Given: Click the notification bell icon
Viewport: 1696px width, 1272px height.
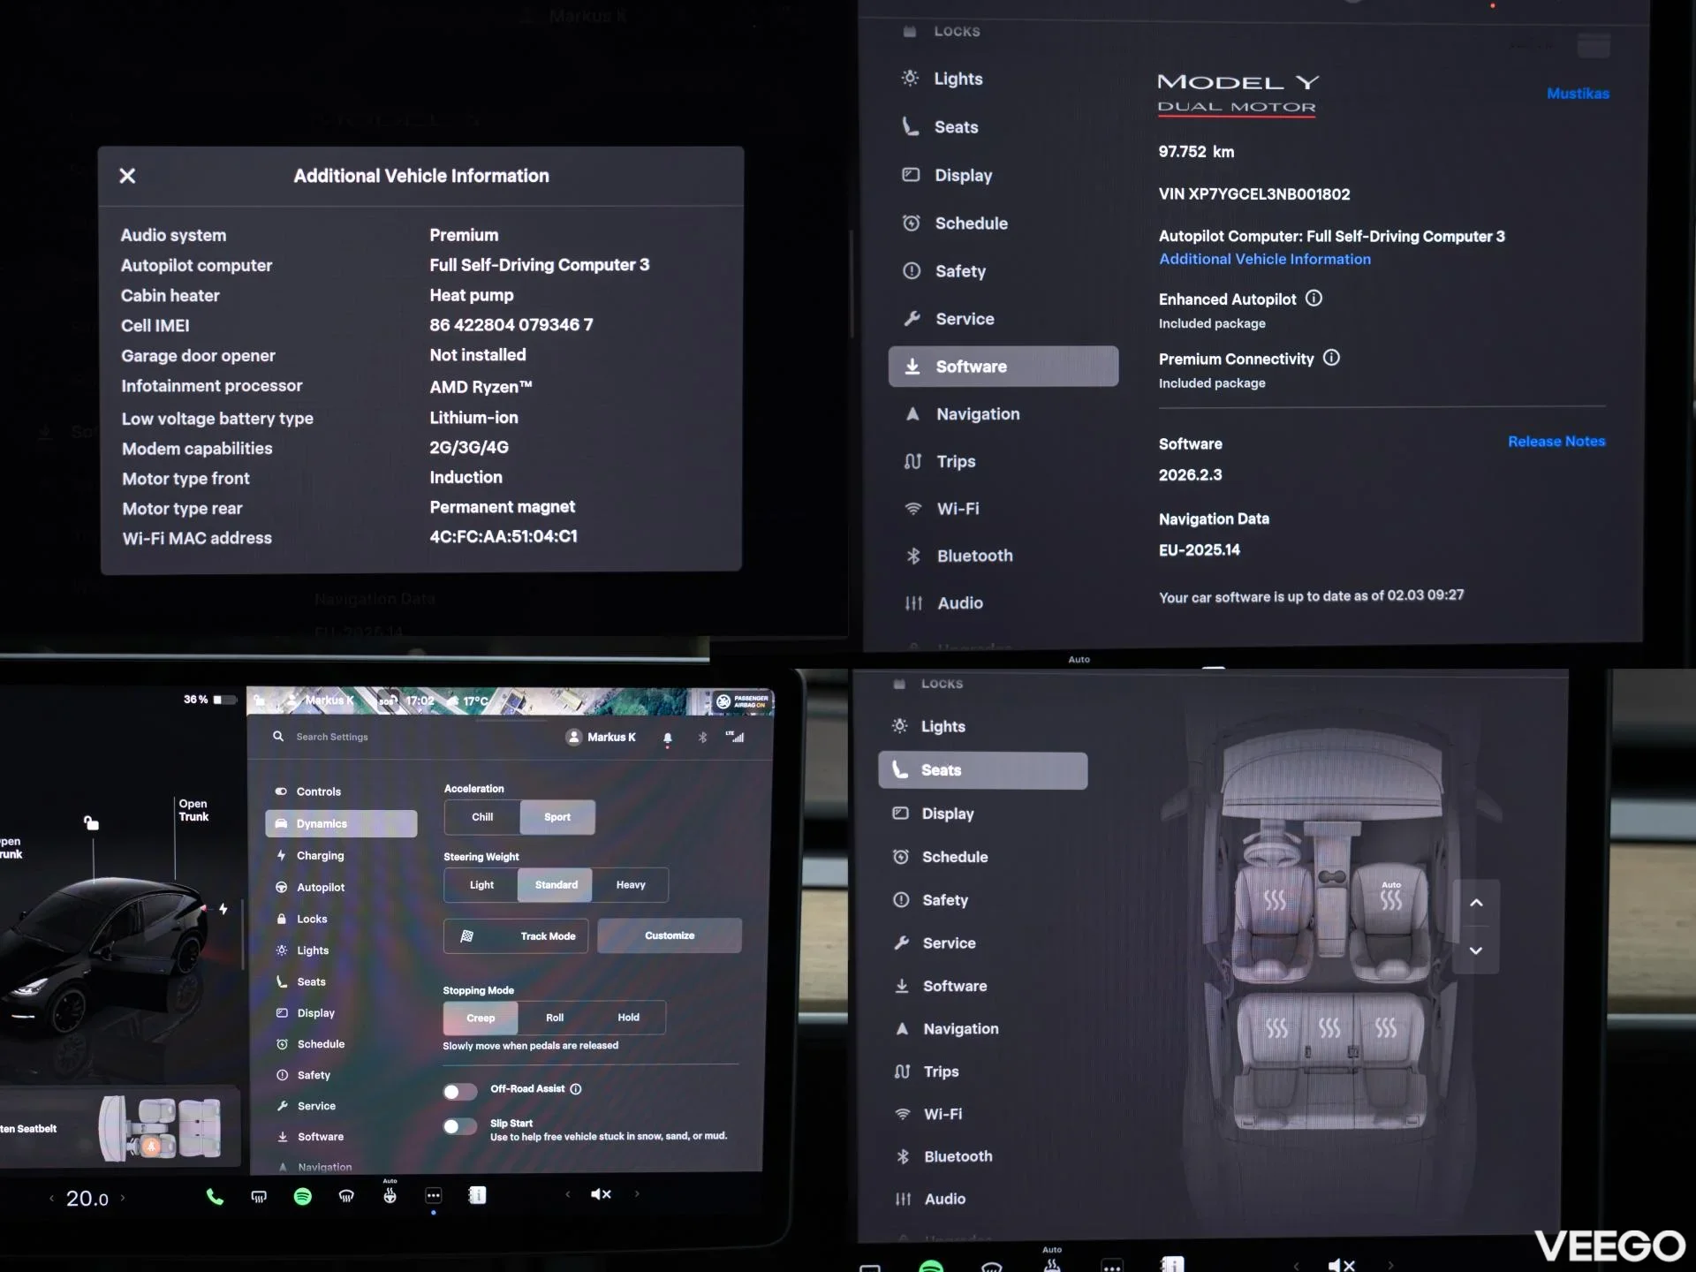Looking at the screenshot, I should click(x=668, y=738).
